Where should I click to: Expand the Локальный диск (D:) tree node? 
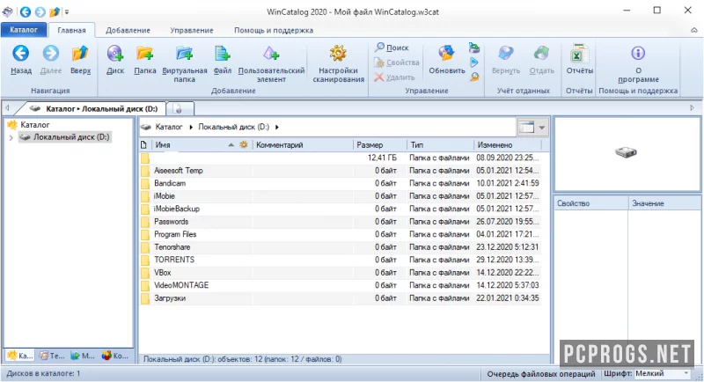point(11,137)
